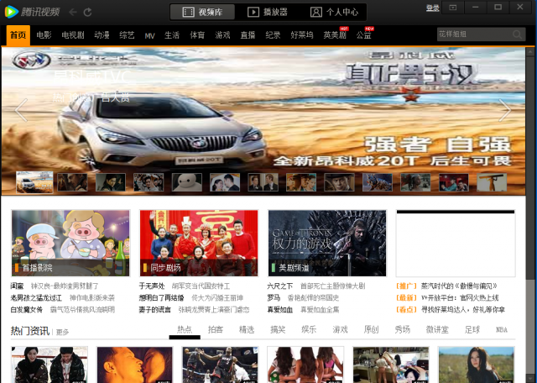
Task: Open the 视频库 video library tab
Action: (203, 13)
